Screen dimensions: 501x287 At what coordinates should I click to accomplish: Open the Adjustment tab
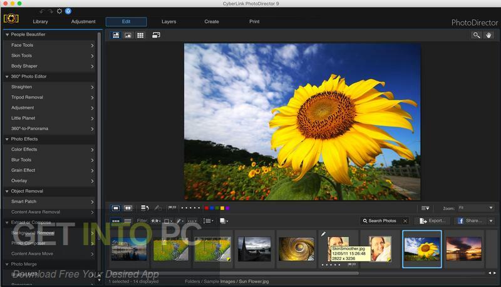[83, 22]
